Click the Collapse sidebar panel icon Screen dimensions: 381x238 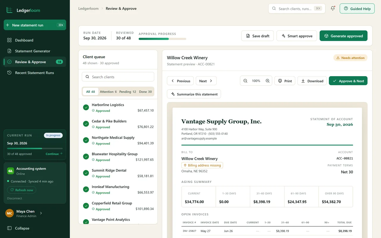coord(10,228)
